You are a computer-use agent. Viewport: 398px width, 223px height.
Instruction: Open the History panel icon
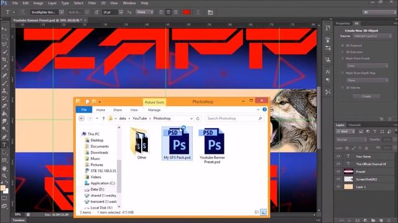[x=328, y=28]
